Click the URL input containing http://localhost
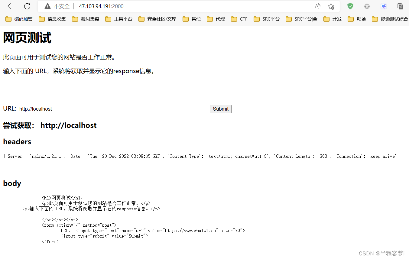 click(x=113, y=109)
